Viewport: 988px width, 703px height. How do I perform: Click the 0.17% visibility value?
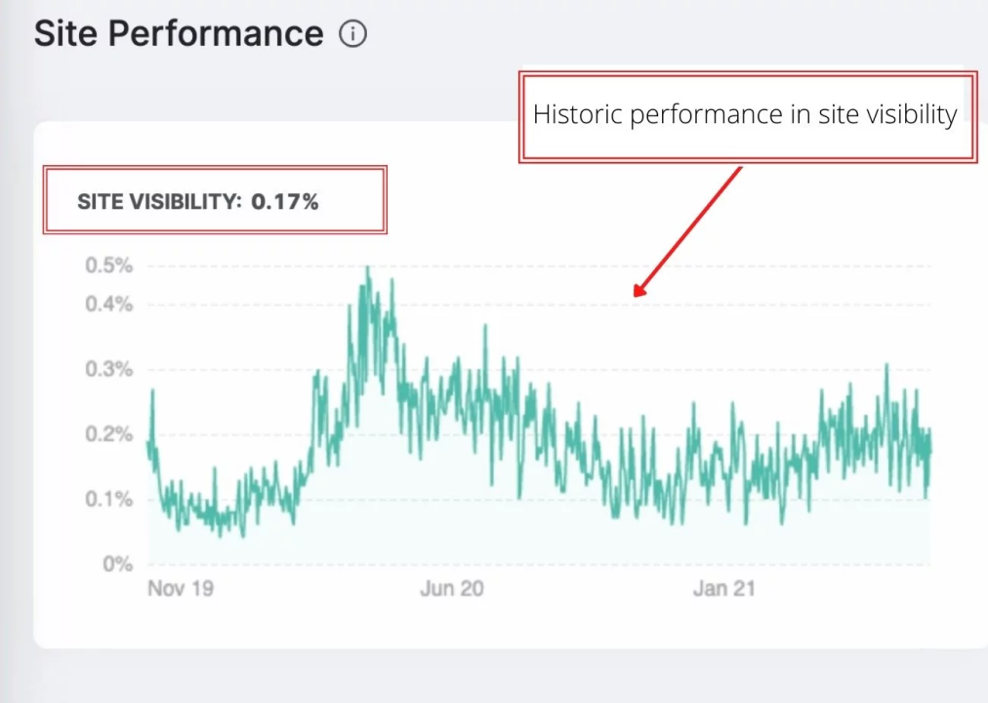(x=285, y=202)
